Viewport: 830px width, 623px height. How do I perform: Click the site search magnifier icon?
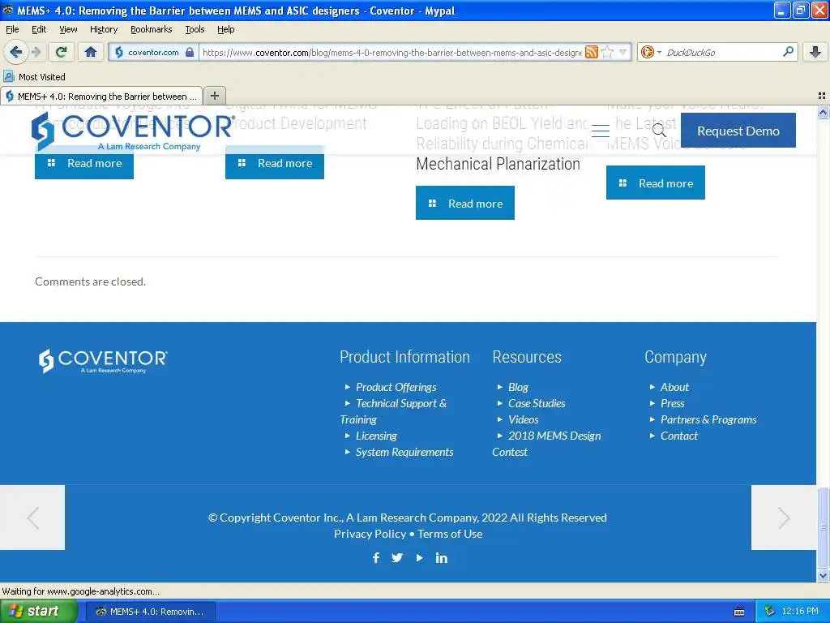(x=659, y=131)
